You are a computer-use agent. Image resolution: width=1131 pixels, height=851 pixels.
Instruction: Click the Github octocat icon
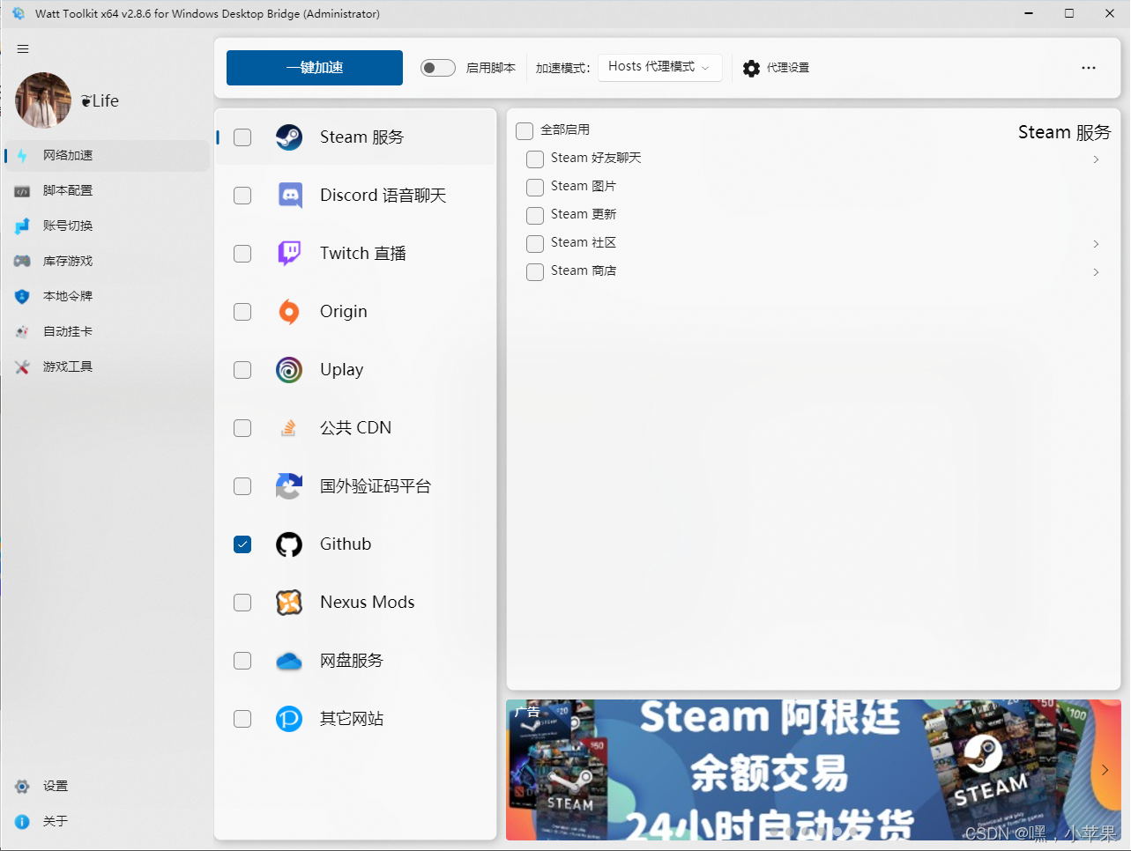[x=289, y=544]
